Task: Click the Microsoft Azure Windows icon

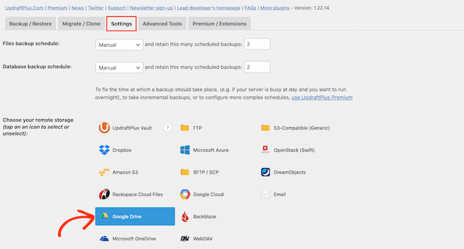Action: point(185,150)
